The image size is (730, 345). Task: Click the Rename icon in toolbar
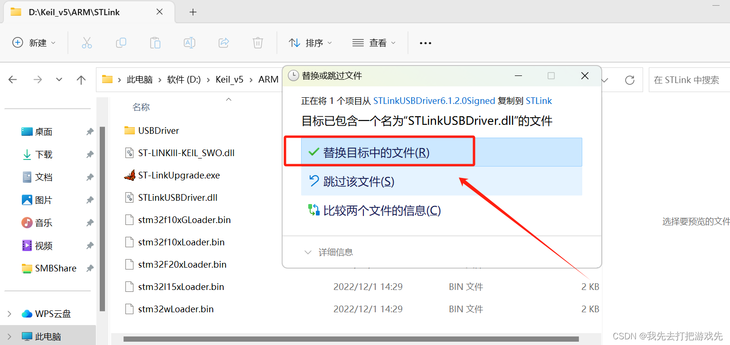click(x=190, y=43)
